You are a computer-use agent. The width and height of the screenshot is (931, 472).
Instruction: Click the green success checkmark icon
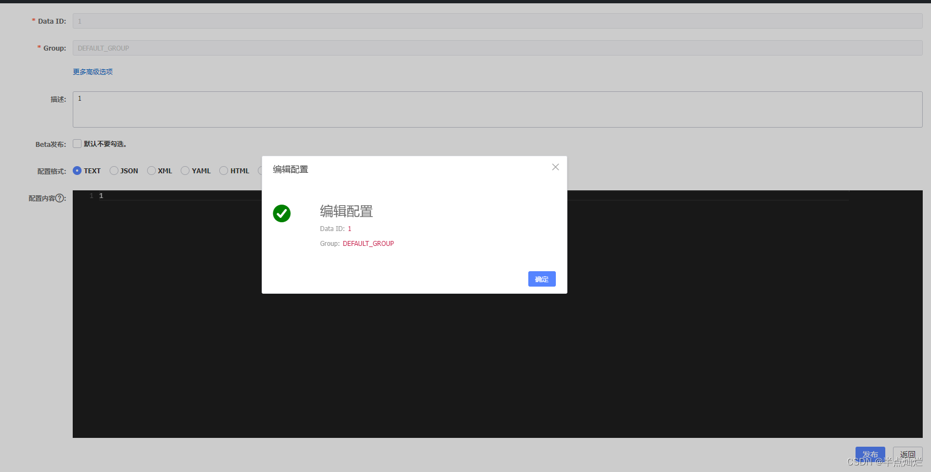click(282, 213)
